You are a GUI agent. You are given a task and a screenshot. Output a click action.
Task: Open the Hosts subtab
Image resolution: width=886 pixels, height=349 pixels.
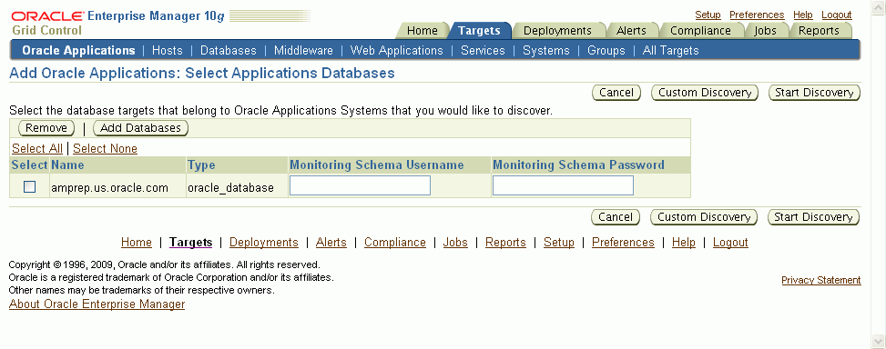point(168,50)
